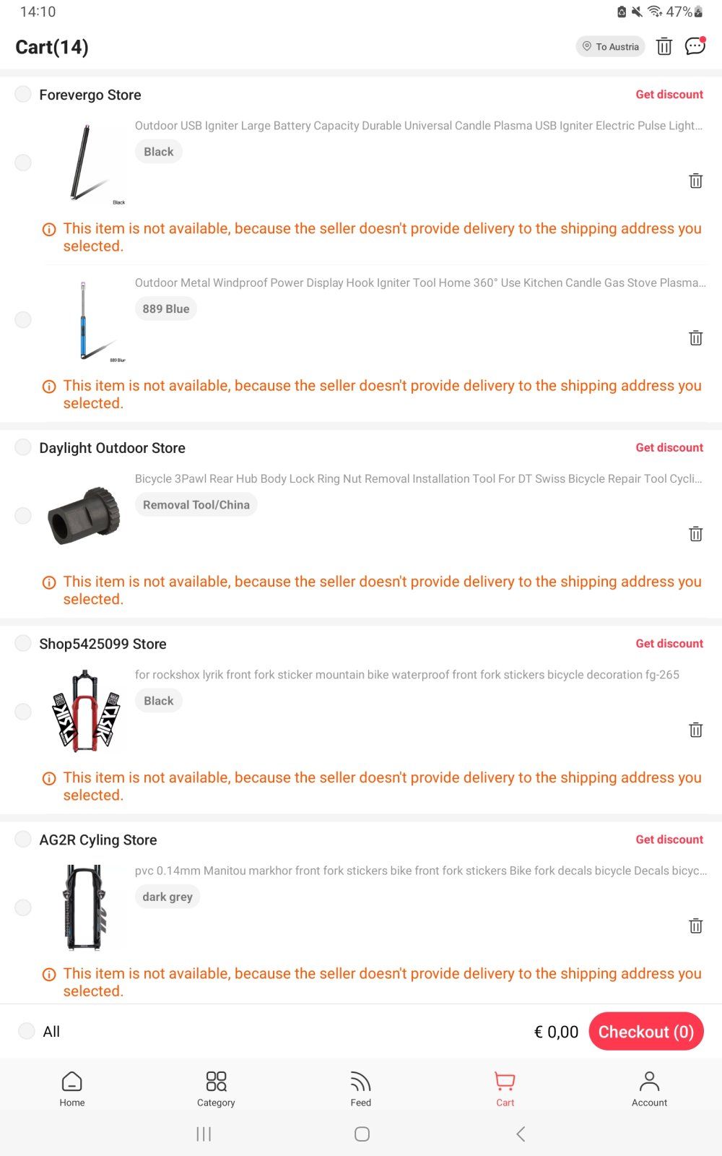722x1156 pixels.
Task: Open the messages chat icon
Action: pyautogui.click(x=695, y=46)
